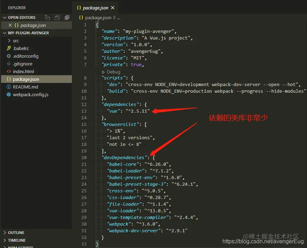Click the "dev" script key
The image size is (307, 248).
coord(113,85)
